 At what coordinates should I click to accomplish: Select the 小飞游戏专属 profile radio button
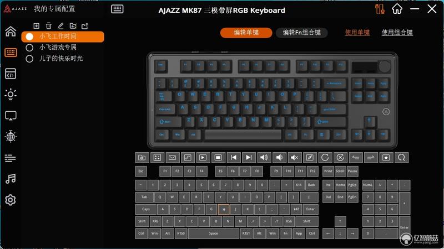point(29,48)
